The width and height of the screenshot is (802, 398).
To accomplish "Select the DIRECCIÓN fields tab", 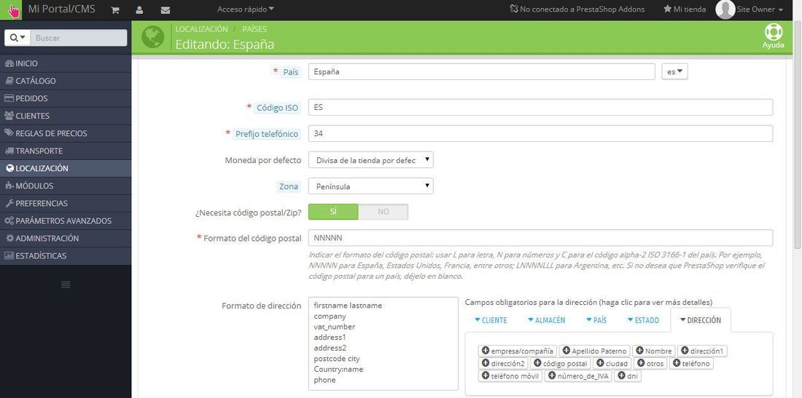I will (700, 320).
